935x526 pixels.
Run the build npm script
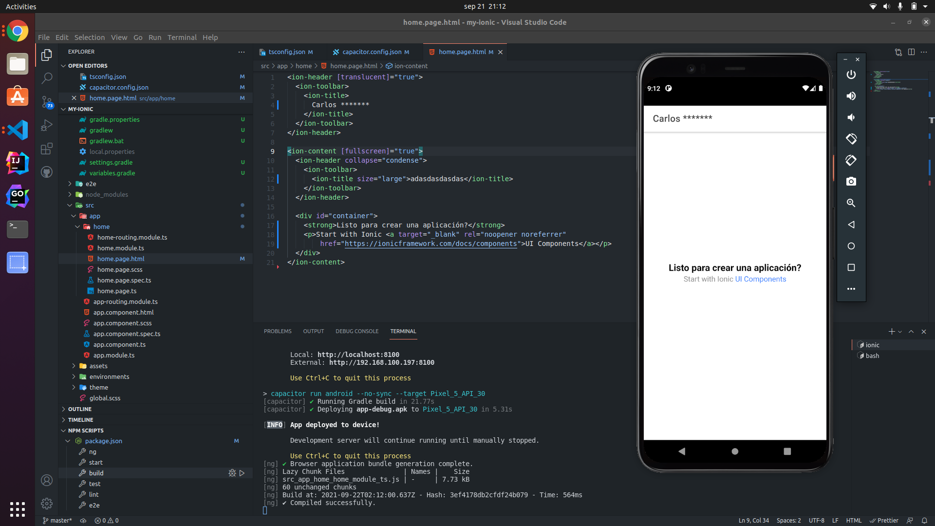coord(242,473)
